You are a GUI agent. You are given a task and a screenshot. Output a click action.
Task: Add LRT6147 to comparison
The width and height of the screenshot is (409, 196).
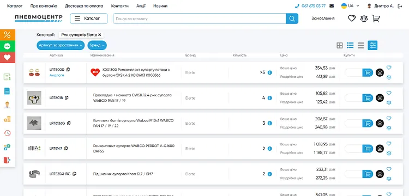pos(389,154)
